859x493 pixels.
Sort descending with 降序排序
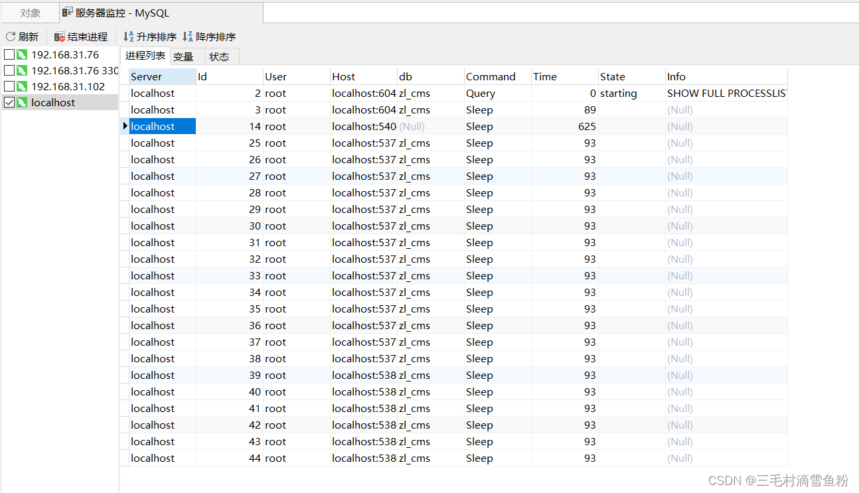(x=209, y=37)
